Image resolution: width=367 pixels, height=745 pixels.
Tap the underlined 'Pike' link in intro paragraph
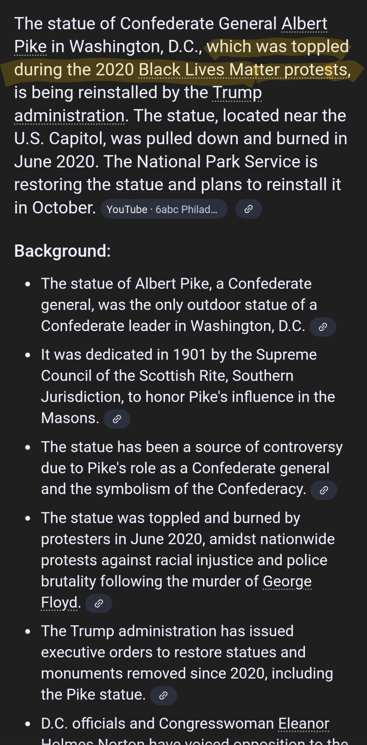point(30,47)
